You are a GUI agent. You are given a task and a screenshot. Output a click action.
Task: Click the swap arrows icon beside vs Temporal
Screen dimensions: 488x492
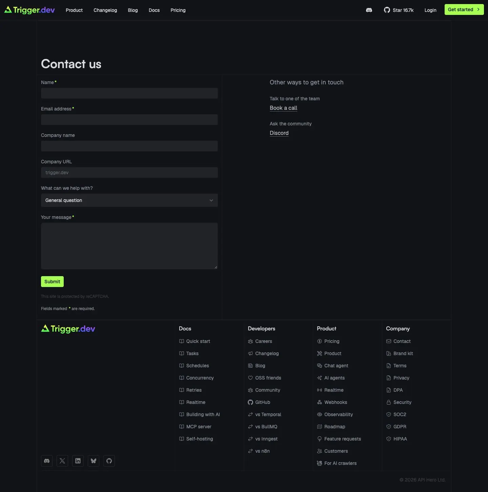[x=250, y=414]
